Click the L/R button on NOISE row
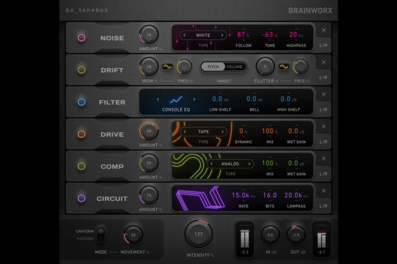 (x=323, y=46)
